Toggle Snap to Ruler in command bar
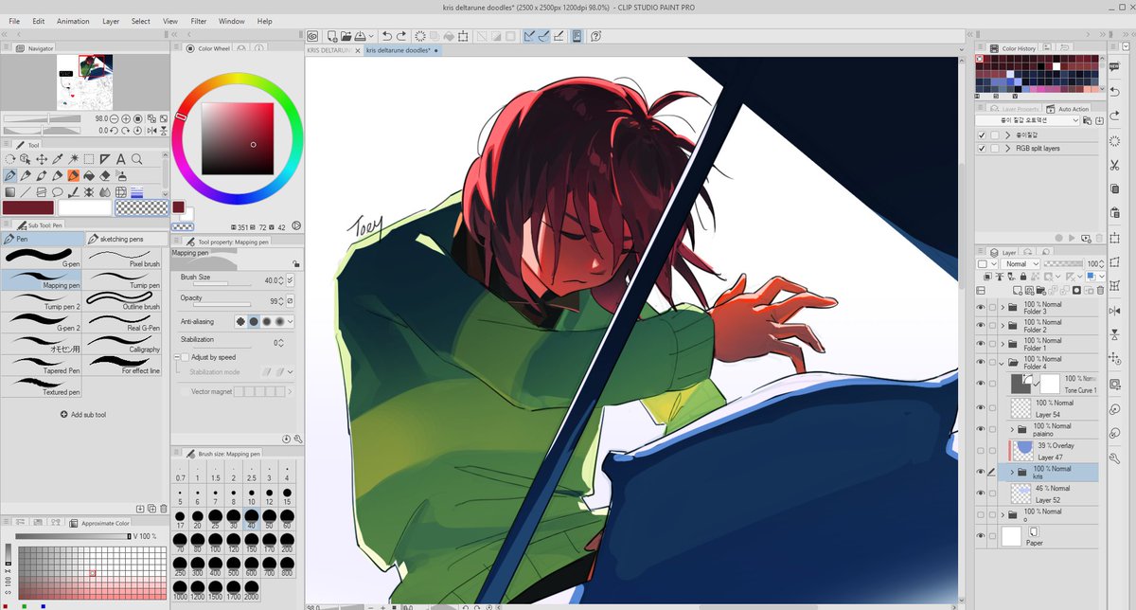Screen dimensions: 1136x610 point(529,36)
